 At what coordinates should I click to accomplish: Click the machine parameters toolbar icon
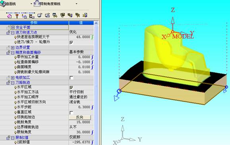(x=32, y=16)
